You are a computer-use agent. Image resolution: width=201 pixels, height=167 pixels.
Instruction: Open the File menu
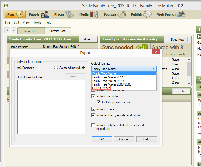point(8,22)
